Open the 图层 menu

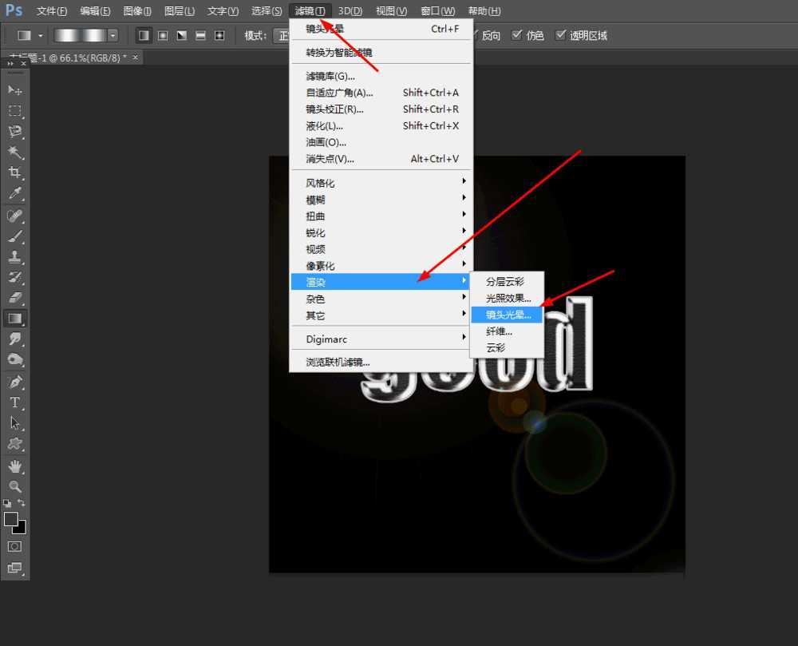coord(179,10)
